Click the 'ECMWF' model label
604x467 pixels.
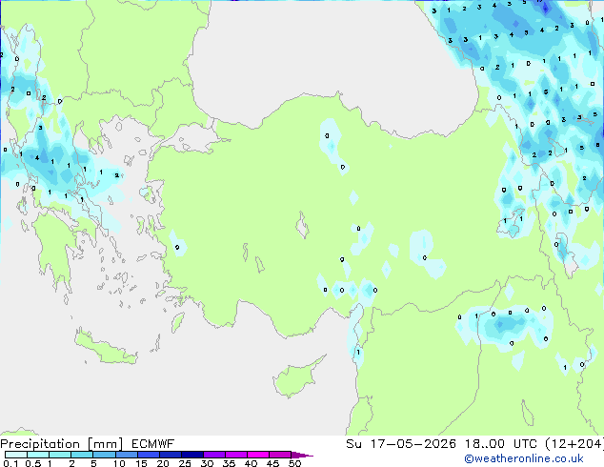coord(153,444)
